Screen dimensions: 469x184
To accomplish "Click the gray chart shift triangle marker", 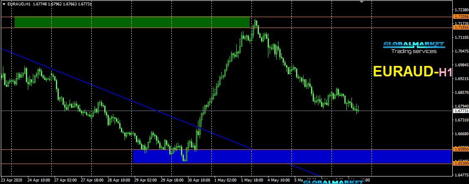I will point(361,2).
